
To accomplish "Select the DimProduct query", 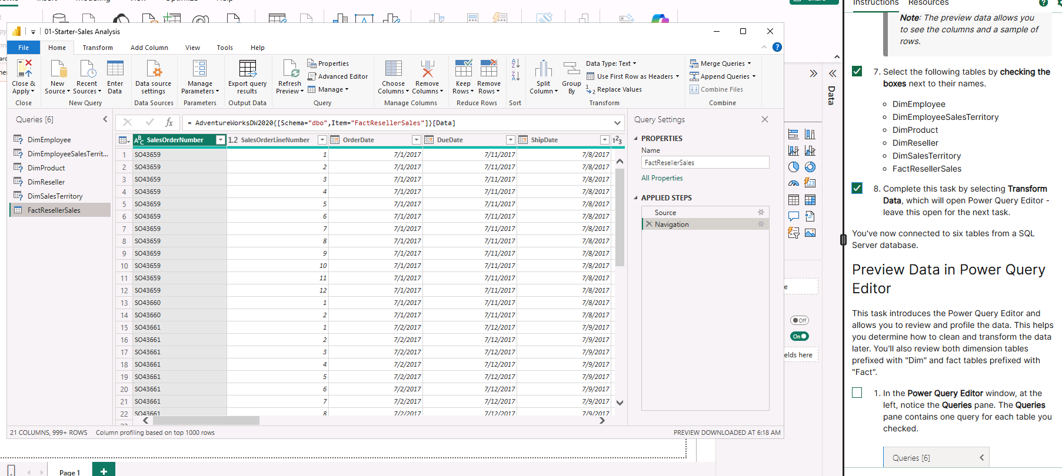I will (x=60, y=168).
